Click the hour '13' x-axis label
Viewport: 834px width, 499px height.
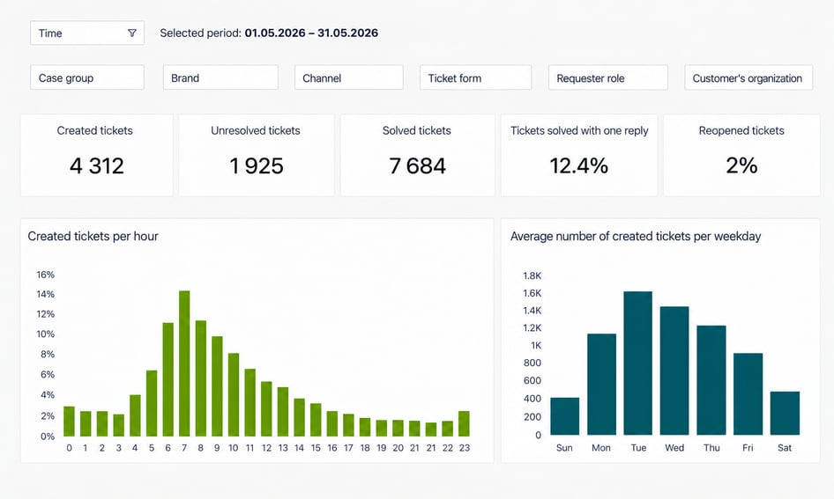283,447
